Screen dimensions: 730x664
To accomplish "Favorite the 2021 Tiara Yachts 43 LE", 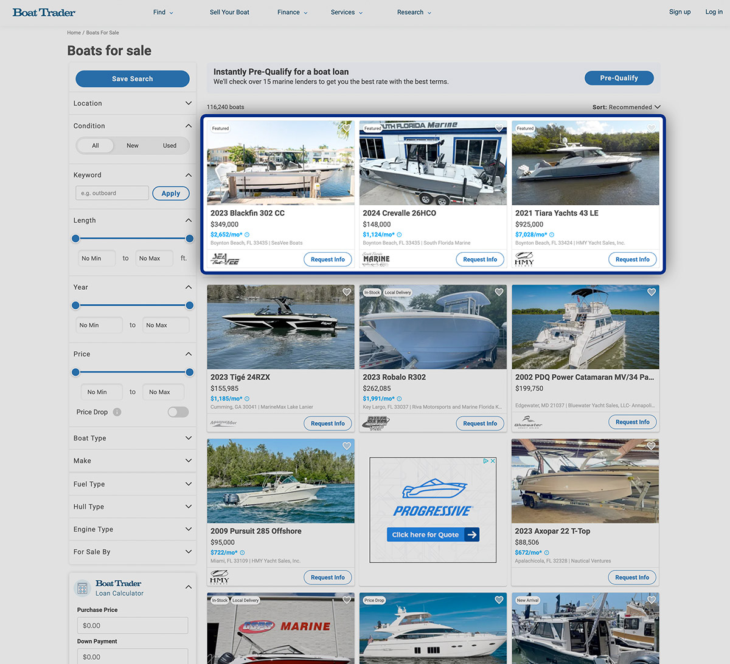I will tap(652, 128).
